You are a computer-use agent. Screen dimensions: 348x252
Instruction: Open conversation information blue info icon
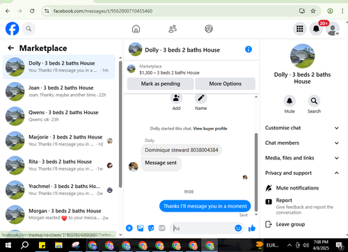tap(248, 49)
